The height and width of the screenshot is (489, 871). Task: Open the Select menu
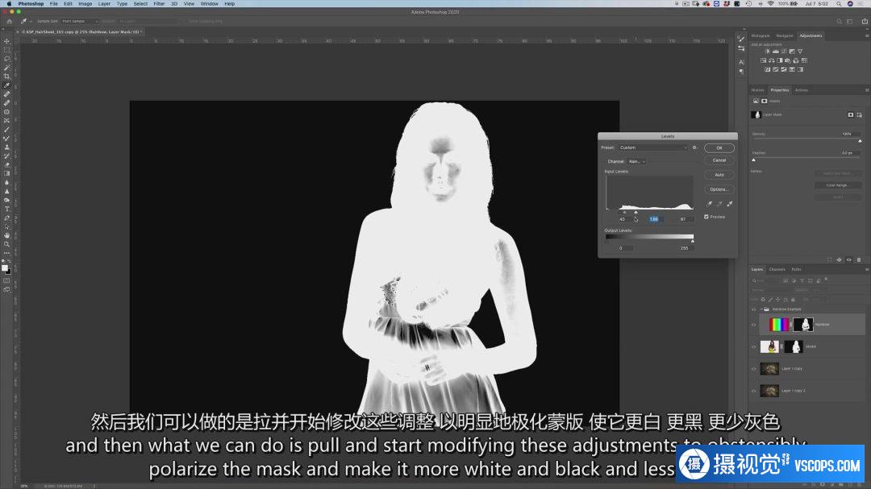140,4
